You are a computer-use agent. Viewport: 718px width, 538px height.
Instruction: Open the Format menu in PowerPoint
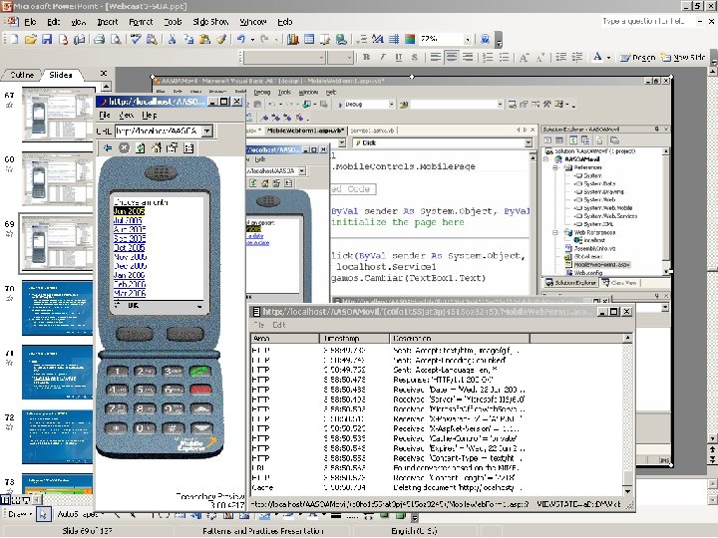tap(141, 22)
